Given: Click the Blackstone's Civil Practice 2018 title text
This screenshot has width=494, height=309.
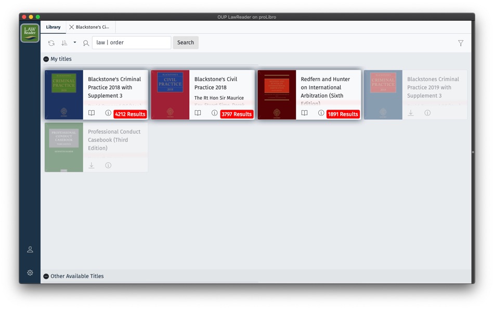Looking at the screenshot, I should tap(216, 83).
